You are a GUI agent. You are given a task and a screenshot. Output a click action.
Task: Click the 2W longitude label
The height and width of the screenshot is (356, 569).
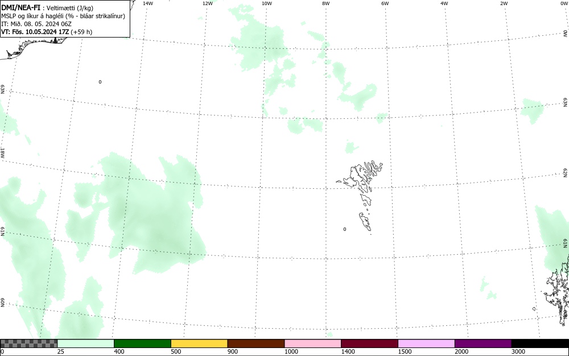coord(504,3)
